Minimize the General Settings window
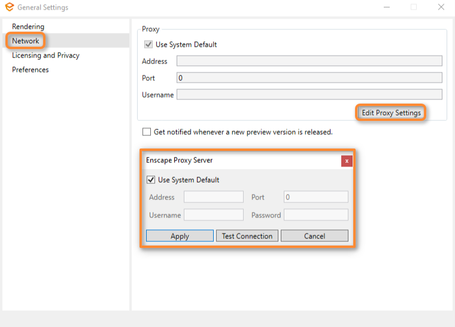 [387, 7]
